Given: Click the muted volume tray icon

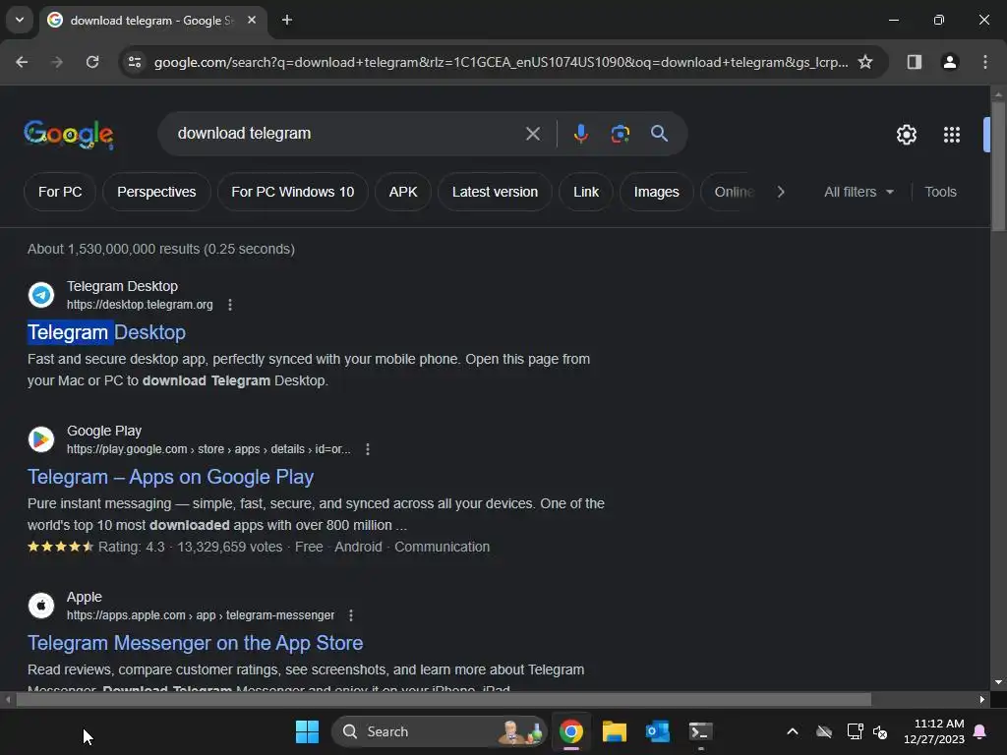Looking at the screenshot, I should tap(880, 731).
